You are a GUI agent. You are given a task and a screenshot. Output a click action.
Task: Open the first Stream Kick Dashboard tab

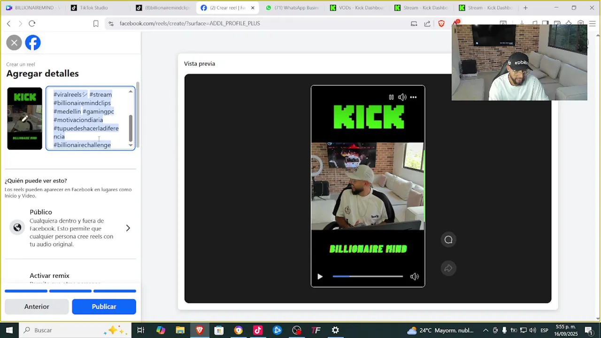(x=421, y=8)
